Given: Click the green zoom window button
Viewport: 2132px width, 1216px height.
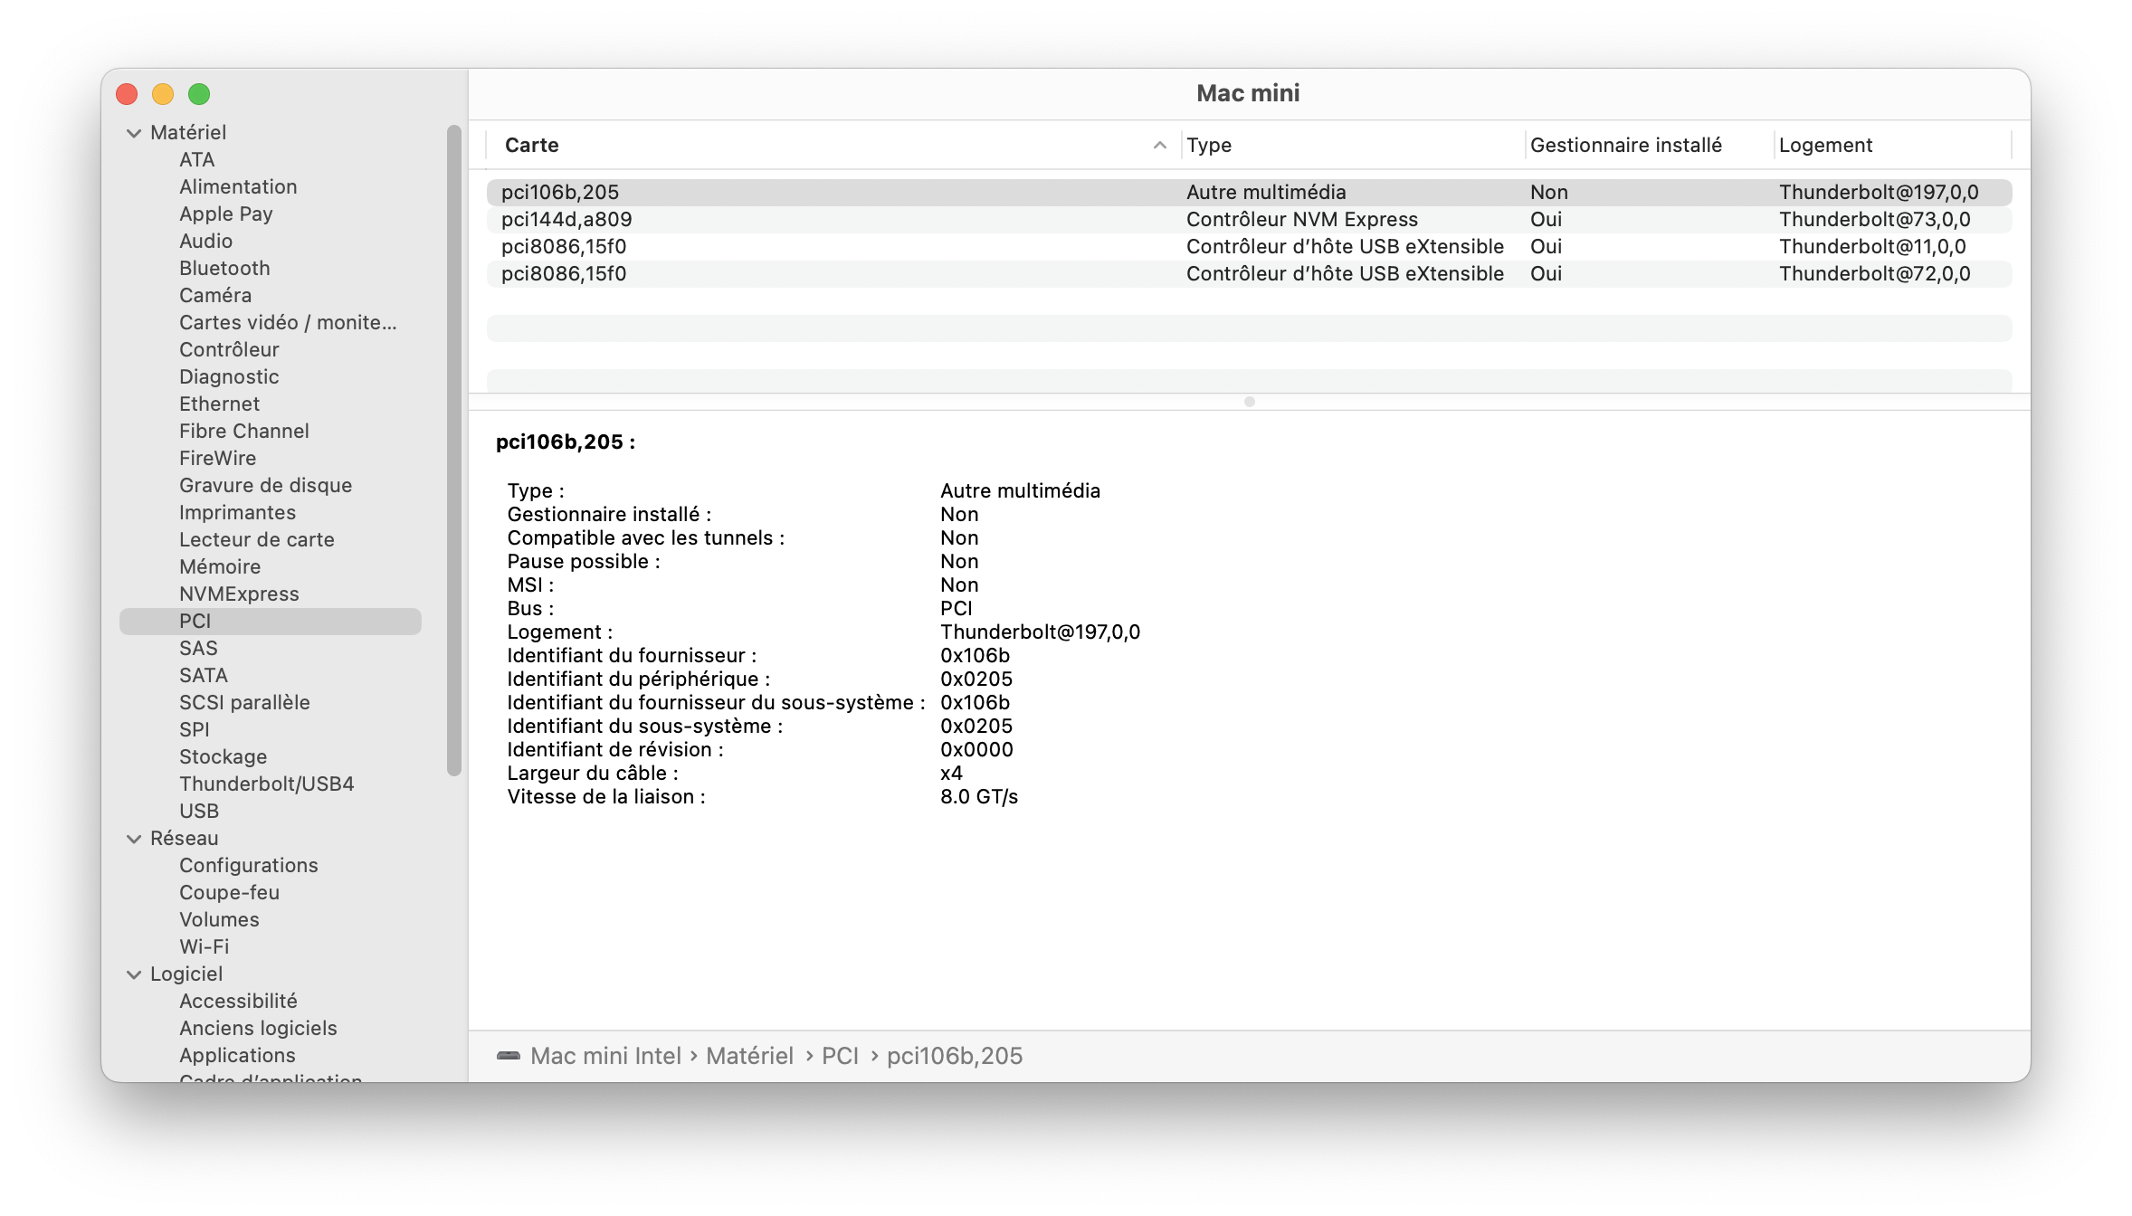Looking at the screenshot, I should point(199,94).
